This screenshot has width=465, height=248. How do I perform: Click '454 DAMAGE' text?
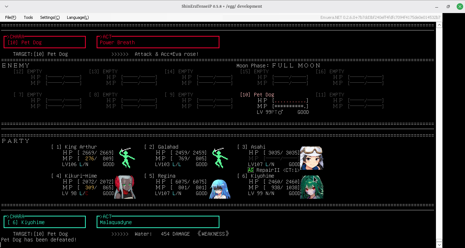click(175, 234)
